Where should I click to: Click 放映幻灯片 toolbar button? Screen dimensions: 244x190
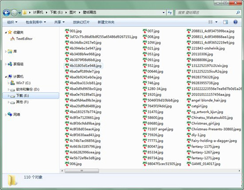coord(81,22)
